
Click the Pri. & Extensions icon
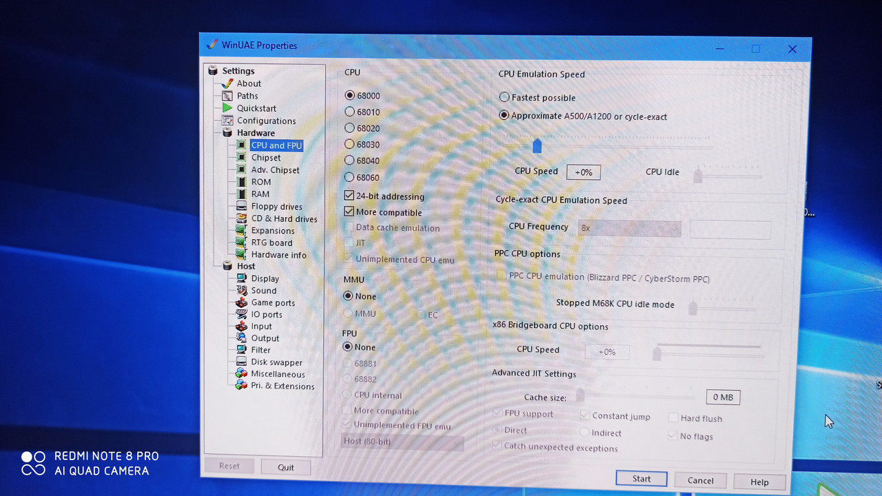(x=241, y=386)
